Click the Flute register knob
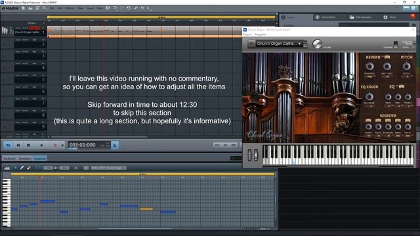The image size is (420, 236). pyautogui.click(x=378, y=127)
